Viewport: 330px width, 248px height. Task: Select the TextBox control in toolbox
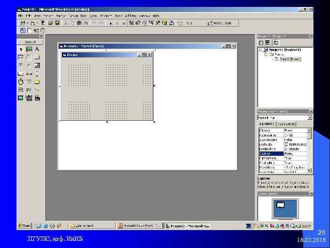(21, 57)
